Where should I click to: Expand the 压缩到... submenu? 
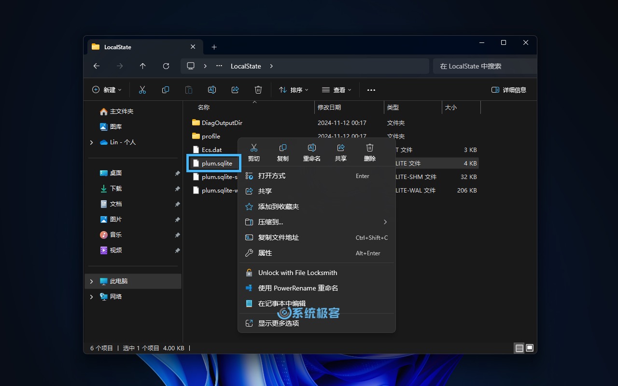pyautogui.click(x=317, y=222)
